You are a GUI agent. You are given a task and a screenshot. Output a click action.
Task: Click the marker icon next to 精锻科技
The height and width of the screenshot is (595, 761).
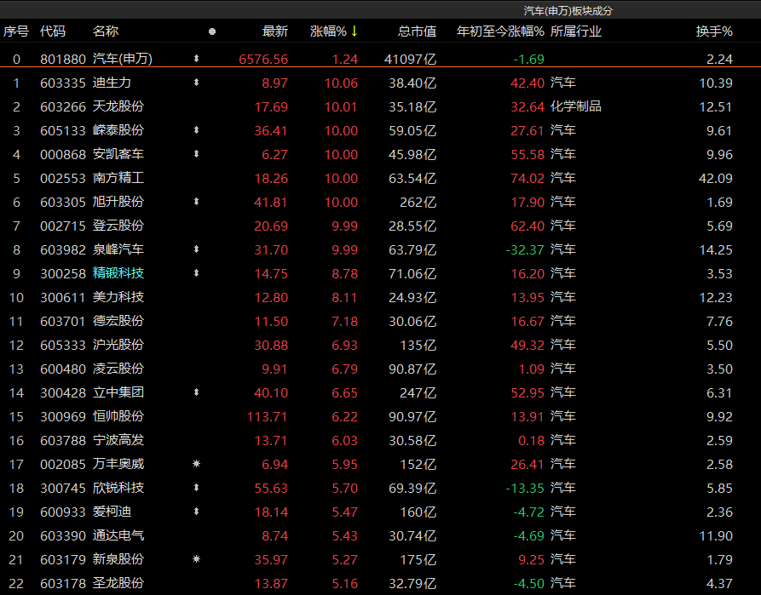pos(197,273)
